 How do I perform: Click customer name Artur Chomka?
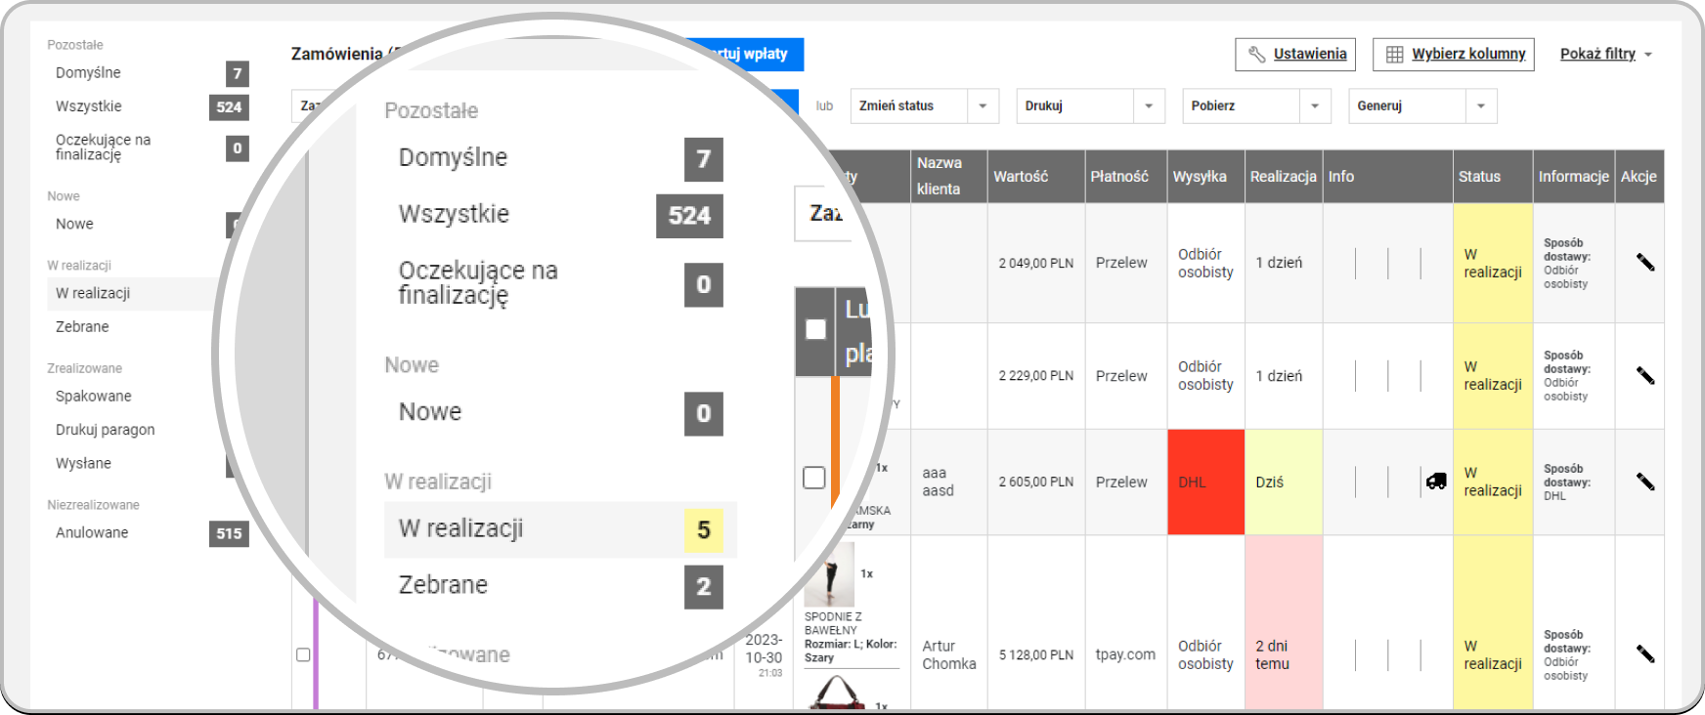click(x=949, y=654)
